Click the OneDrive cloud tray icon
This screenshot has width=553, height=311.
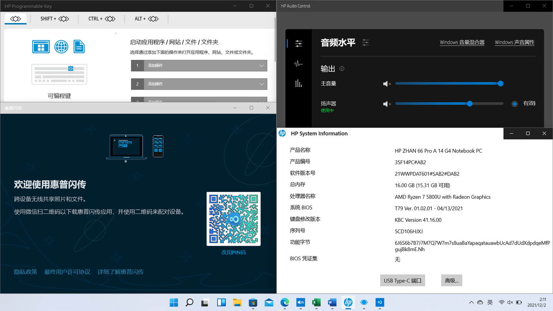click(x=480, y=303)
